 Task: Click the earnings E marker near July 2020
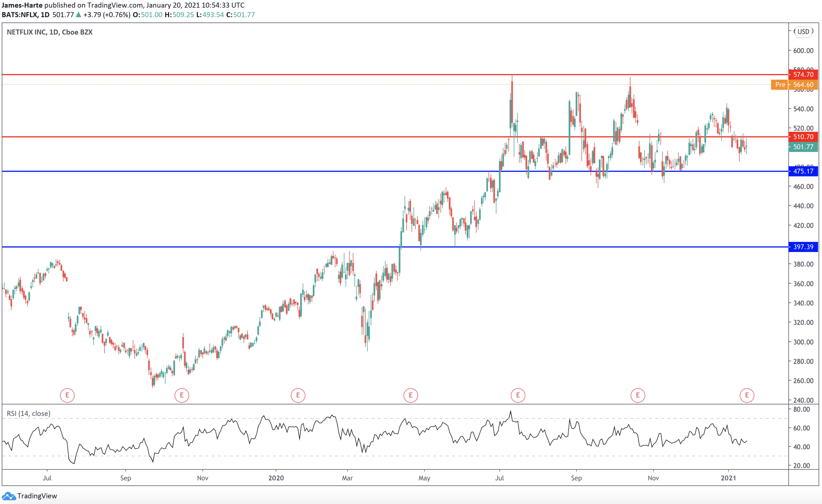(518, 395)
